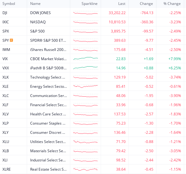Click the percent change -3.05%
This screenshot has height=174, width=186.
(175, 151)
